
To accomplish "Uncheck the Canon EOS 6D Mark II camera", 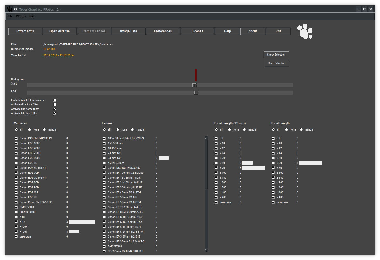I will click(16, 168).
